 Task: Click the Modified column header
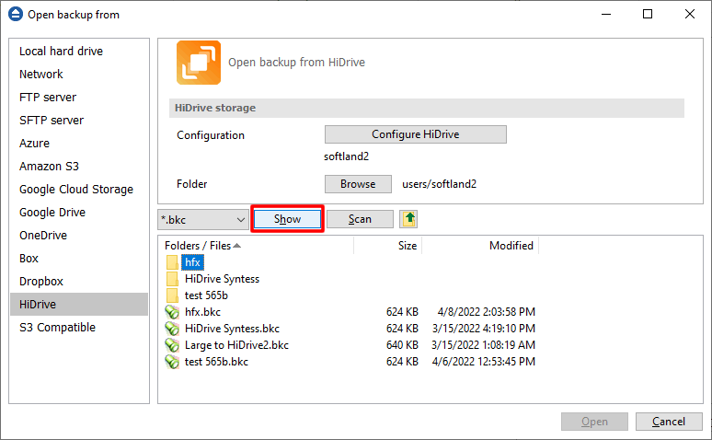511,246
